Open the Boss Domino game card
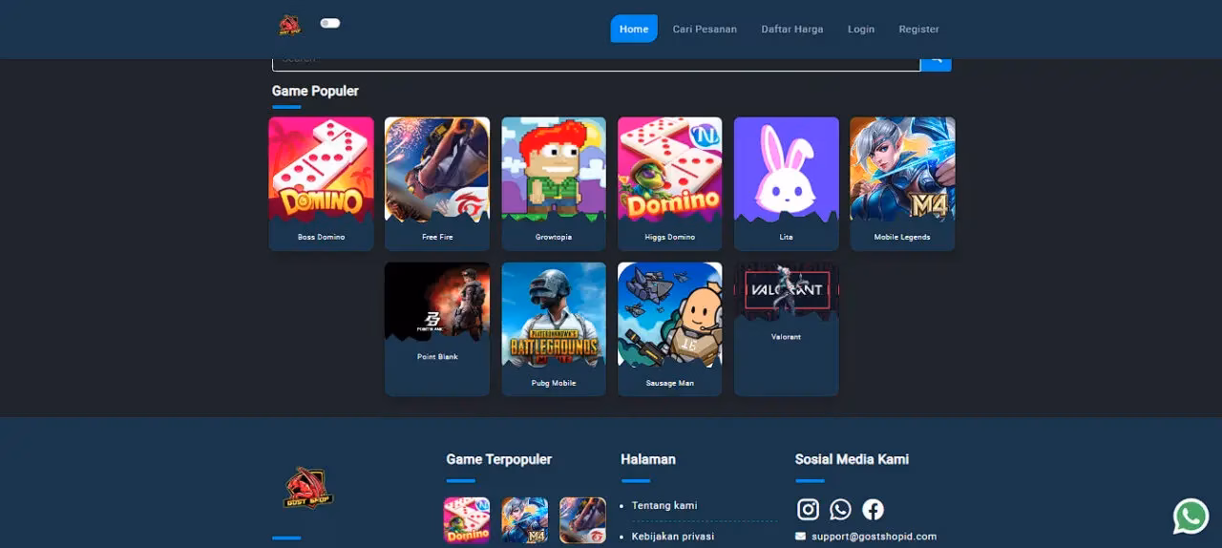The height and width of the screenshot is (548, 1222). [321, 184]
